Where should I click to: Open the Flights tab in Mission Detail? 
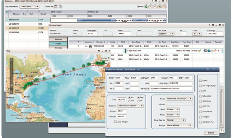point(58,43)
